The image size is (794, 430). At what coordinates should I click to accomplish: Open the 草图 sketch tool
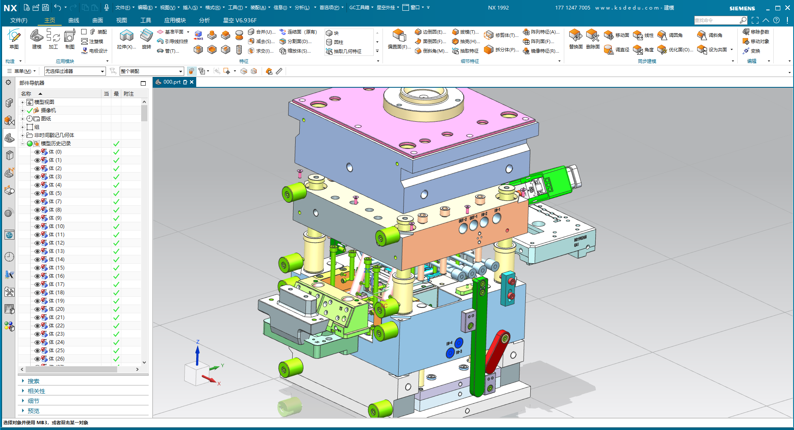(14, 38)
